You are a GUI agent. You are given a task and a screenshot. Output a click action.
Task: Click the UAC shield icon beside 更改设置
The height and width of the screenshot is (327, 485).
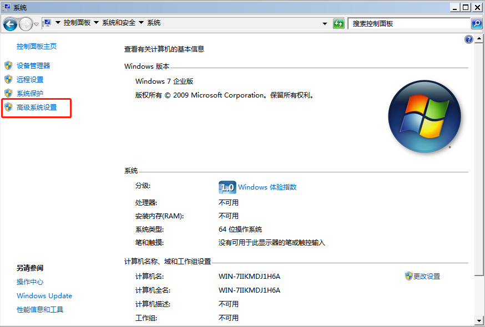coord(407,275)
